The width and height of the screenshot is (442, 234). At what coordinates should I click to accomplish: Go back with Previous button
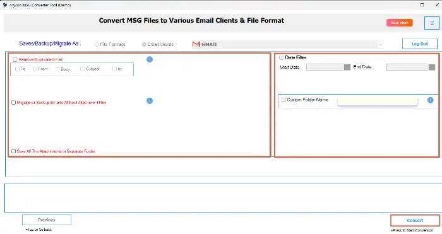pyautogui.click(x=47, y=220)
